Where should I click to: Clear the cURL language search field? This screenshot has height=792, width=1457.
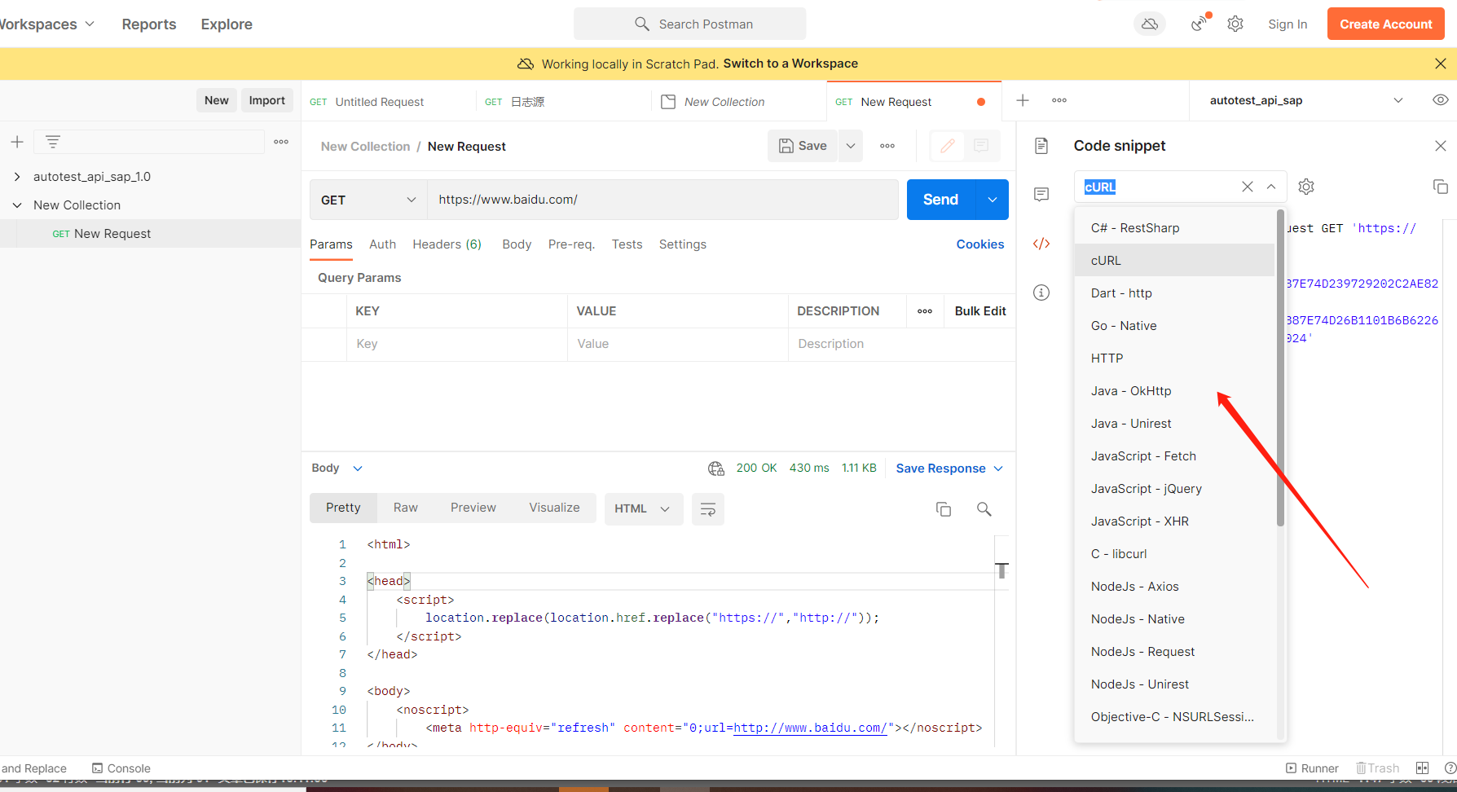pyautogui.click(x=1247, y=187)
